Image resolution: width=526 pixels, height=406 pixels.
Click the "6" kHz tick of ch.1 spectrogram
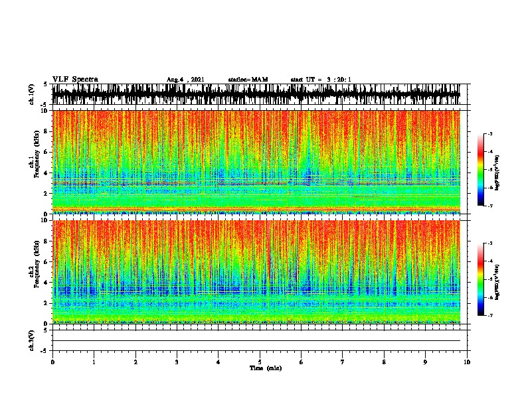tap(47, 152)
